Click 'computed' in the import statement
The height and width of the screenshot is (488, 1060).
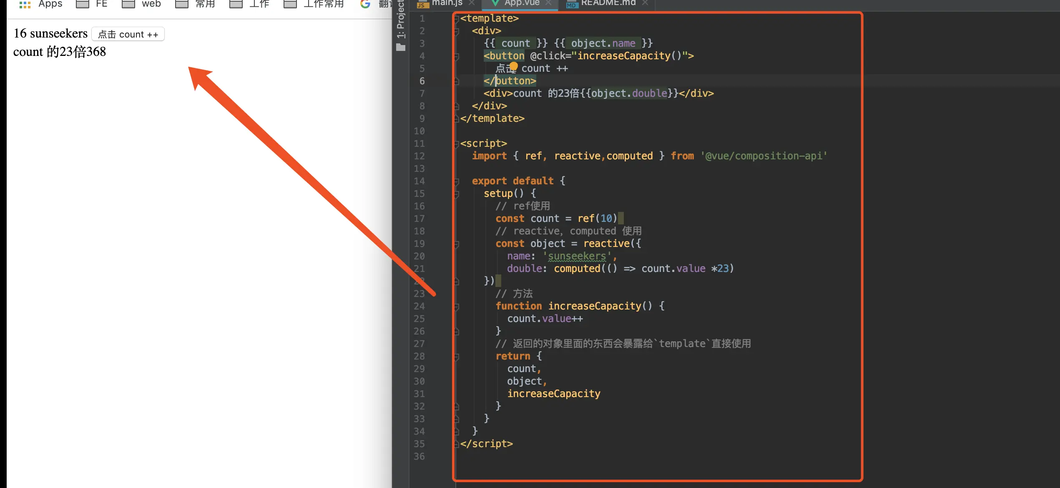tap(630, 156)
